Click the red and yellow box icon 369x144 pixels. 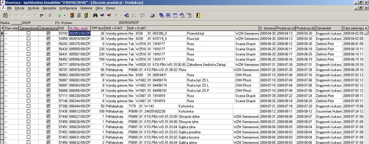[x=72, y=16]
